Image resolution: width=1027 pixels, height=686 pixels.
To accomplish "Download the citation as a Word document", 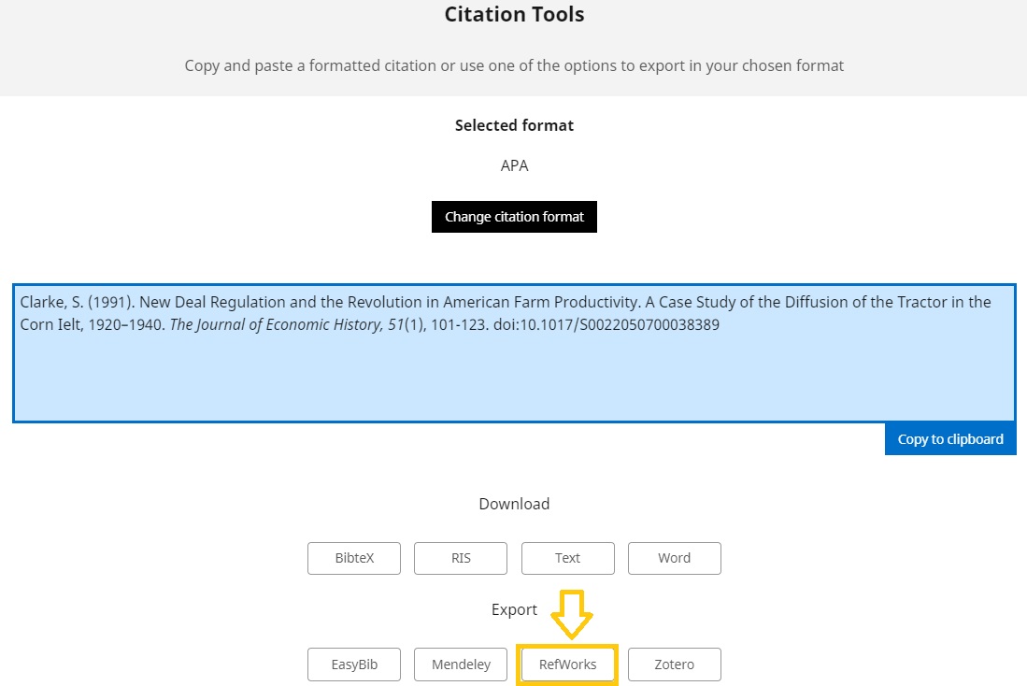I will pos(674,558).
